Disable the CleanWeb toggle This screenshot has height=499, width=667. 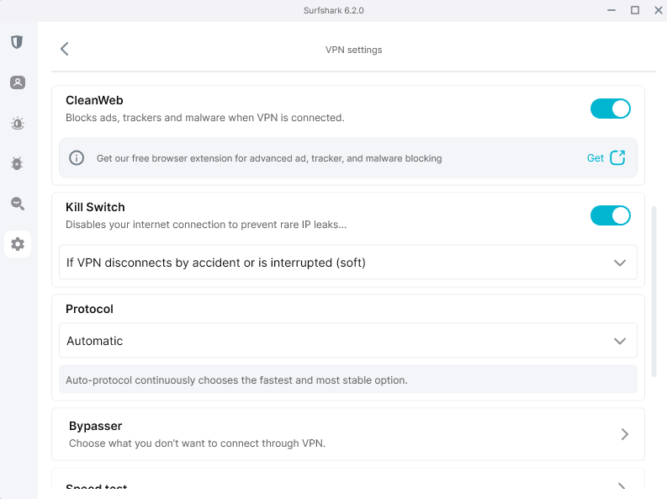pos(610,109)
